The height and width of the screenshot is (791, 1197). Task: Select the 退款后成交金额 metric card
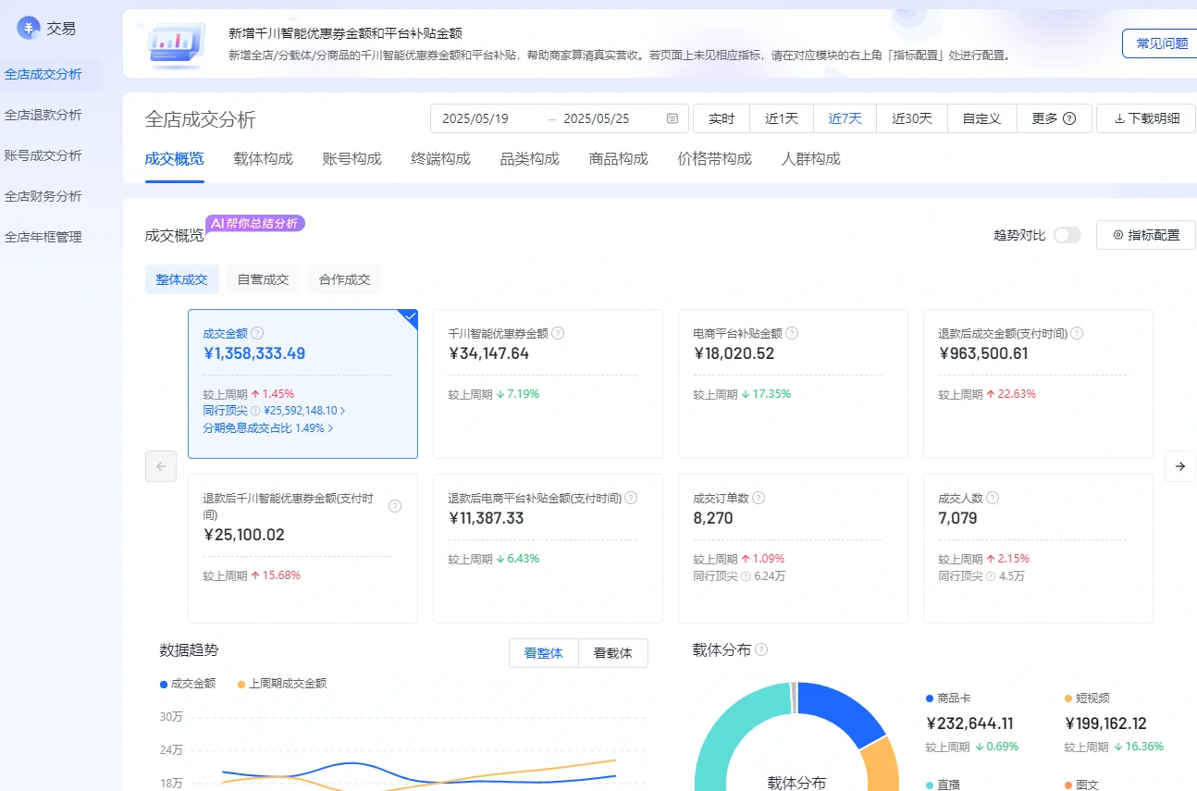click(x=1038, y=384)
